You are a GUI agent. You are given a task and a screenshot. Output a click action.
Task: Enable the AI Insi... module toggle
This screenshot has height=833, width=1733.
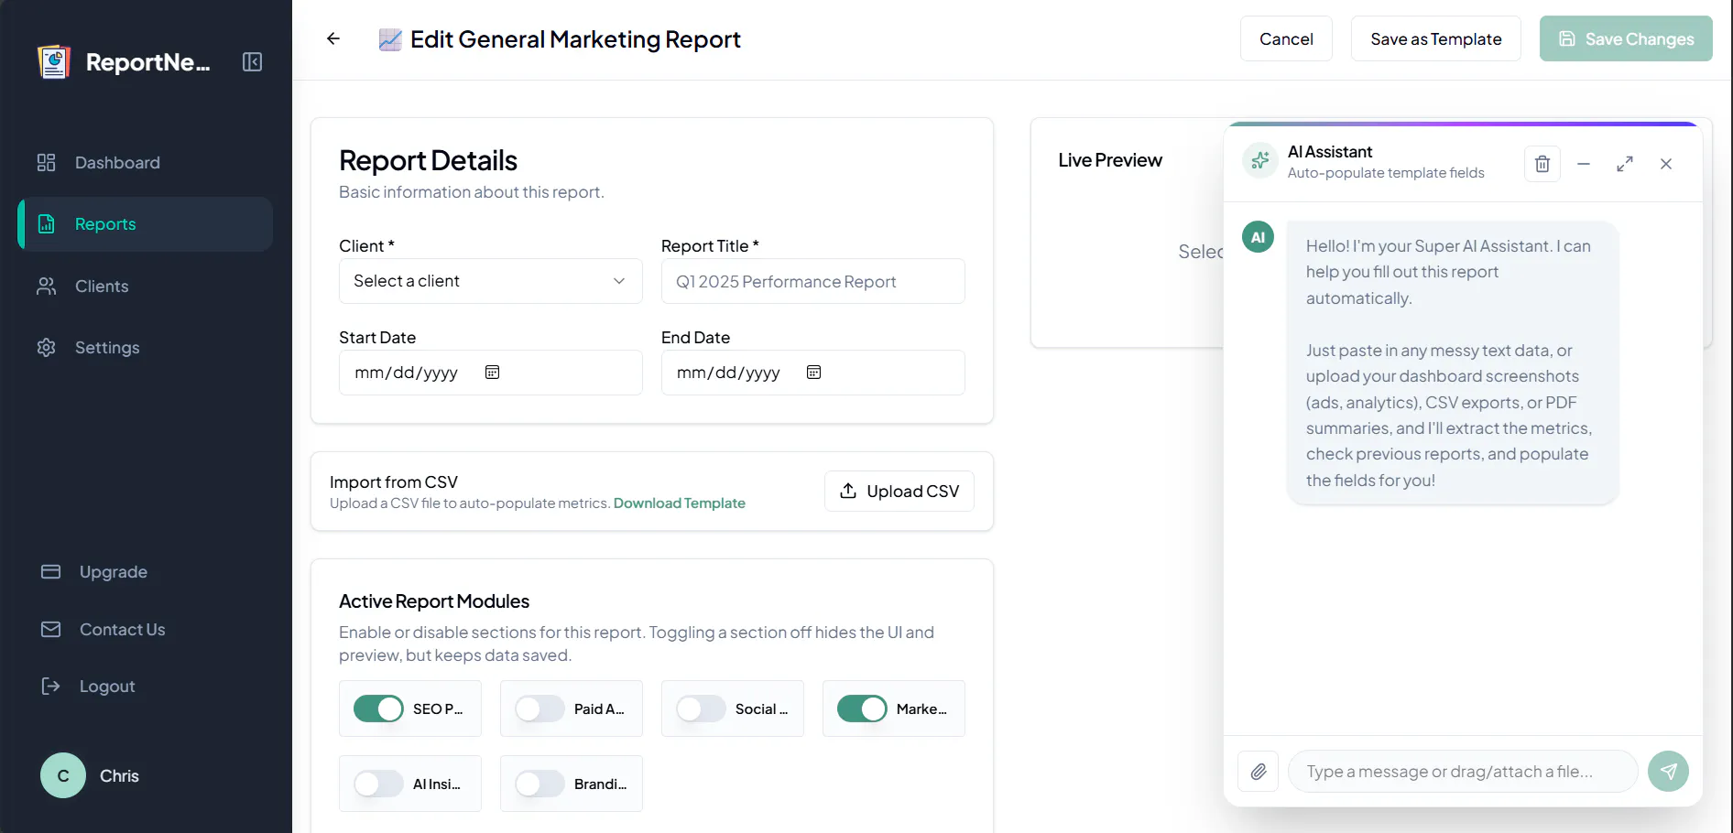[x=378, y=784]
